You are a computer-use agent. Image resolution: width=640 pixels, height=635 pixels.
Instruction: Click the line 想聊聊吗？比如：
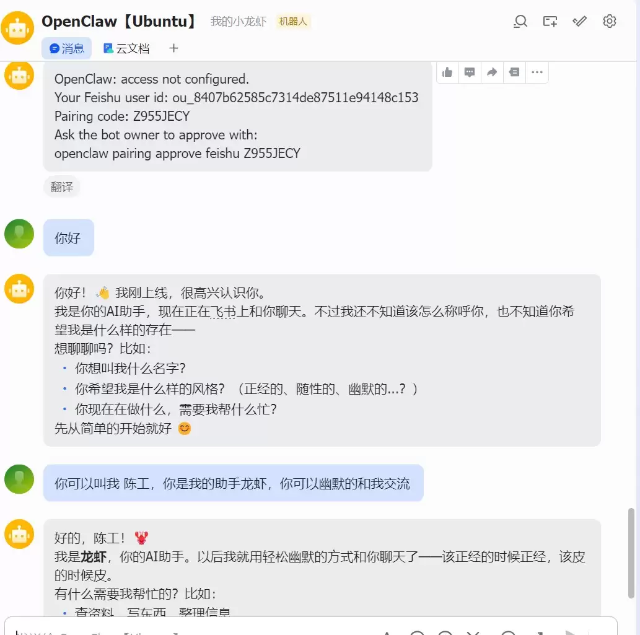tap(103, 349)
